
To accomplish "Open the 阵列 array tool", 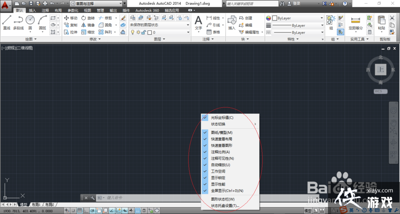I will [105, 32].
